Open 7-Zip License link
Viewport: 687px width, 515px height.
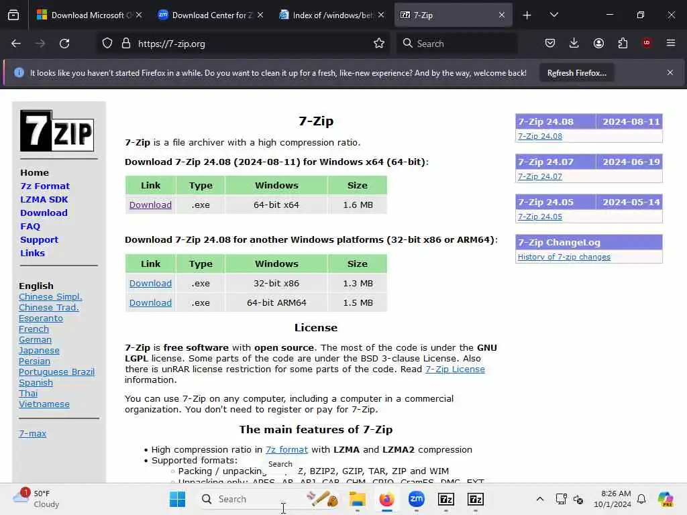(x=455, y=369)
